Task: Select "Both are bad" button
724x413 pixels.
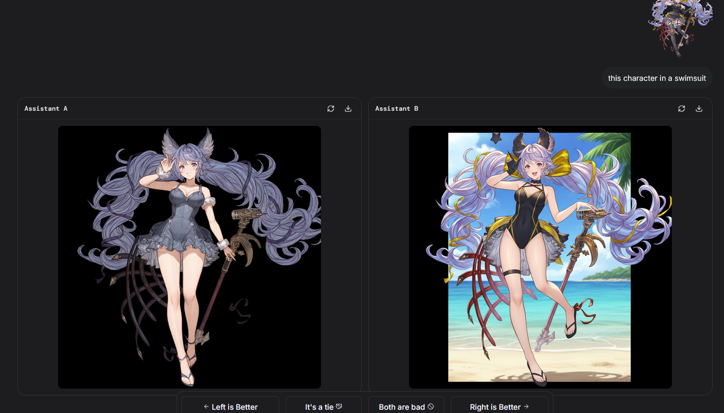Action: click(406, 406)
